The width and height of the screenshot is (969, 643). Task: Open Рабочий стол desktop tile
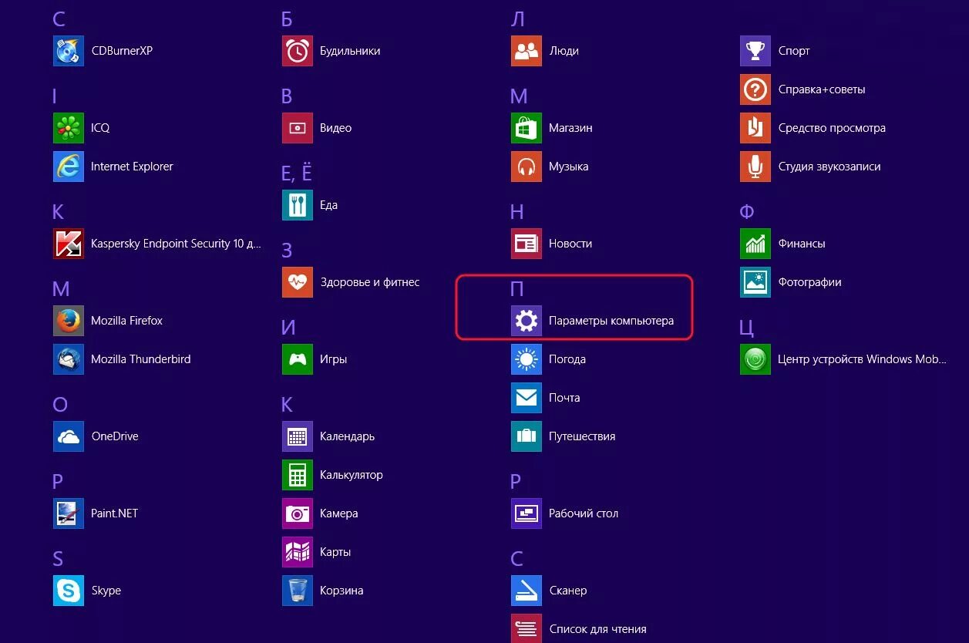[527, 513]
